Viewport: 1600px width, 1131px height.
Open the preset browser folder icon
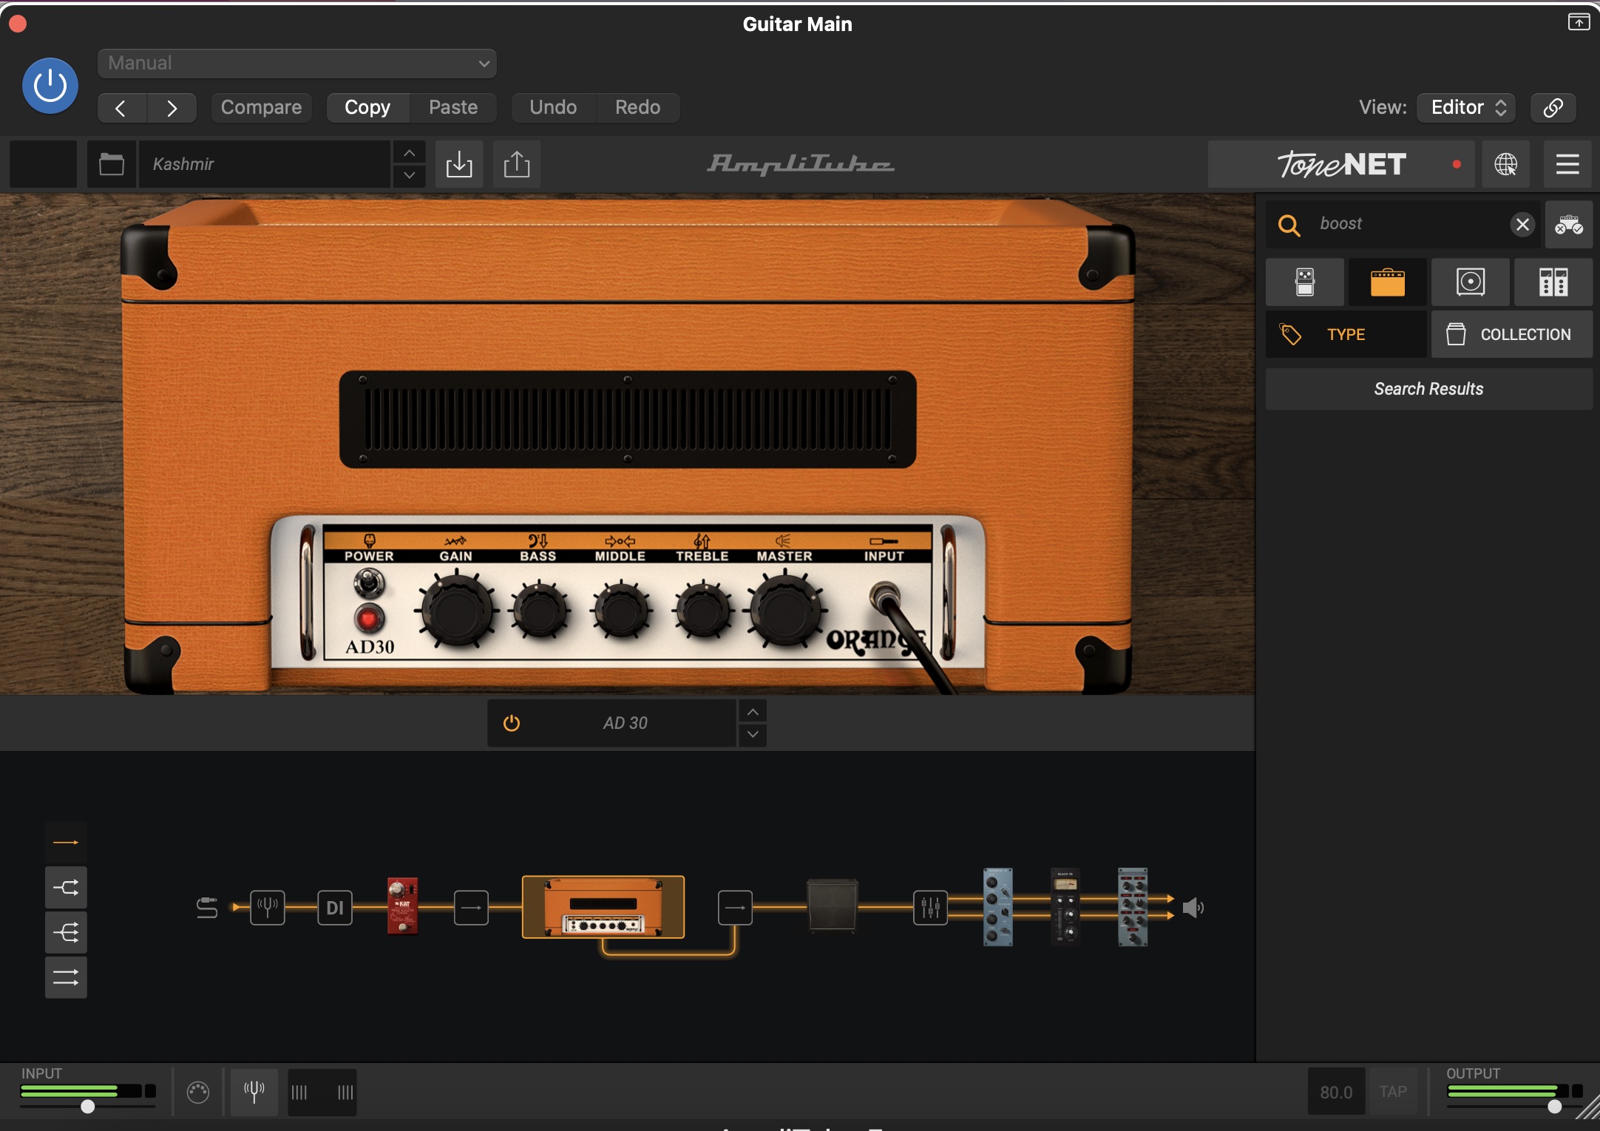(x=112, y=164)
